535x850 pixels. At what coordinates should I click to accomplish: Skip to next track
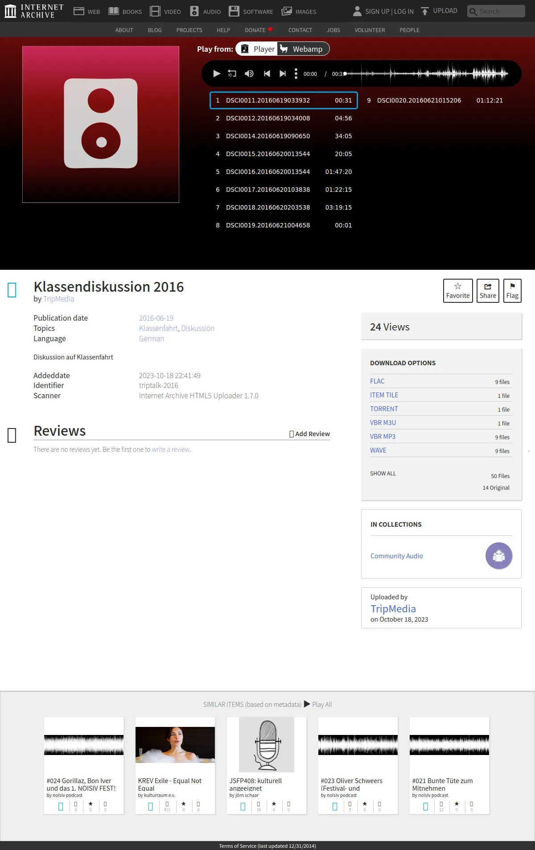[x=282, y=74]
